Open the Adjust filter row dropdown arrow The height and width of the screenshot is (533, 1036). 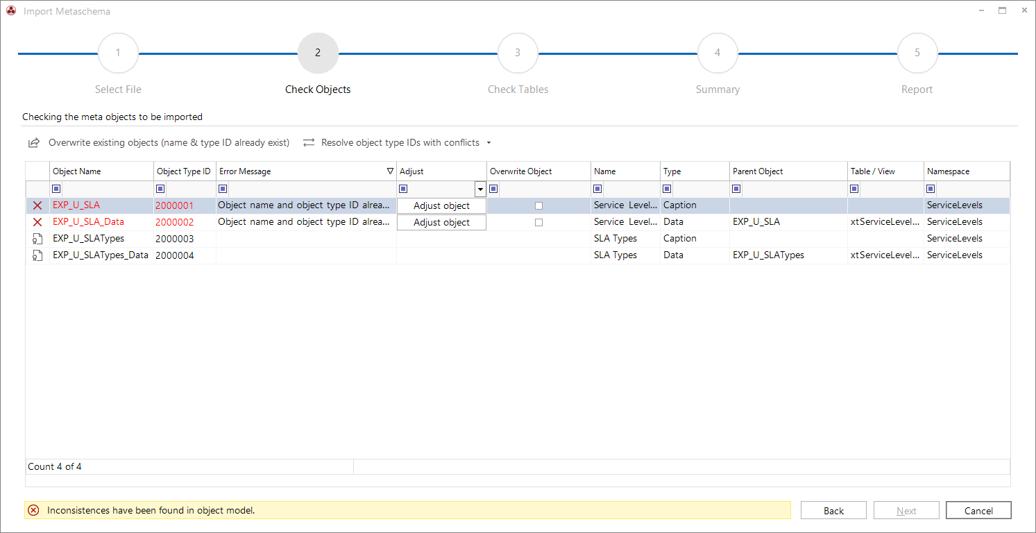click(480, 189)
